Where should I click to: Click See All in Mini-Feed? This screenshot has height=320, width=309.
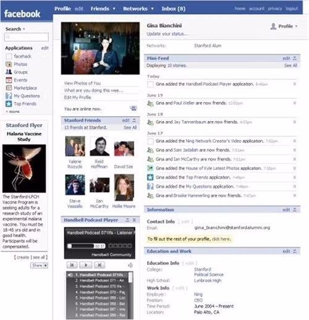coord(290,65)
